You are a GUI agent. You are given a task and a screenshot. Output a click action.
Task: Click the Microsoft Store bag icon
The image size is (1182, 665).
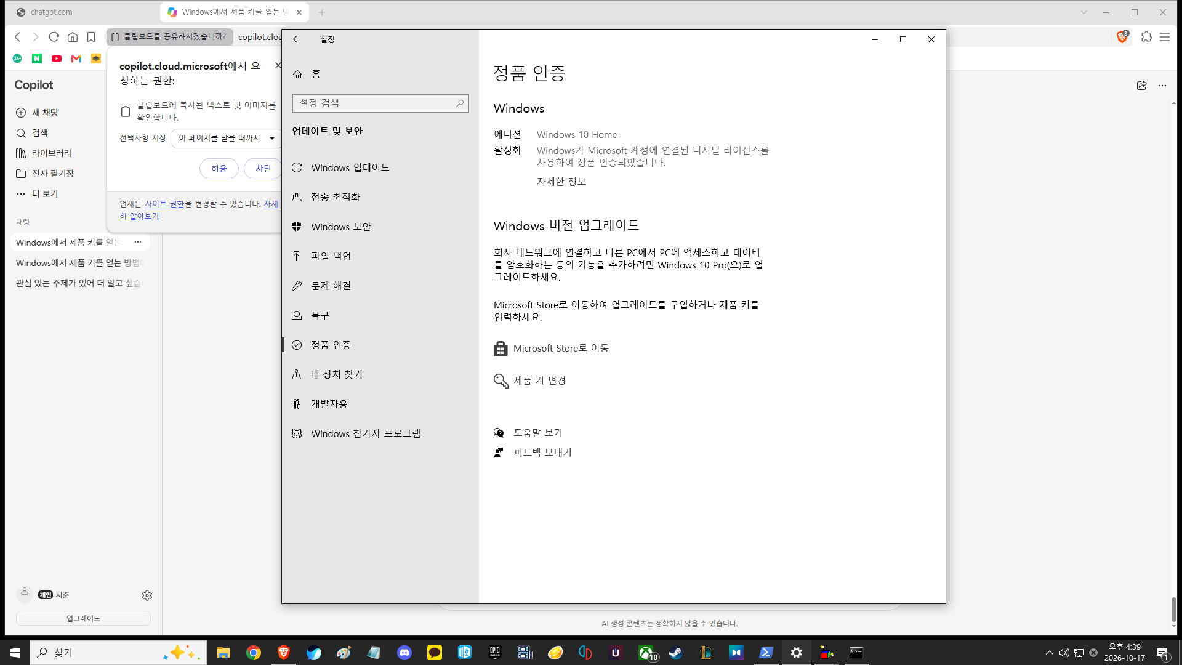click(501, 349)
